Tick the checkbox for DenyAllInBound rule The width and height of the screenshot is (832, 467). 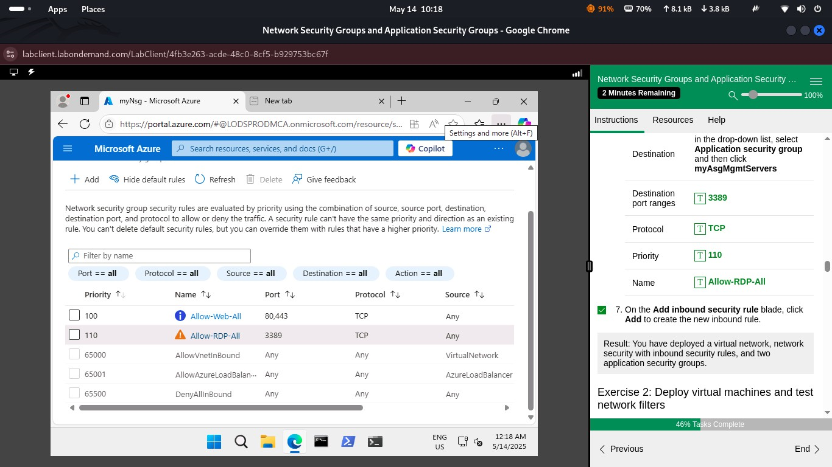[x=74, y=393]
